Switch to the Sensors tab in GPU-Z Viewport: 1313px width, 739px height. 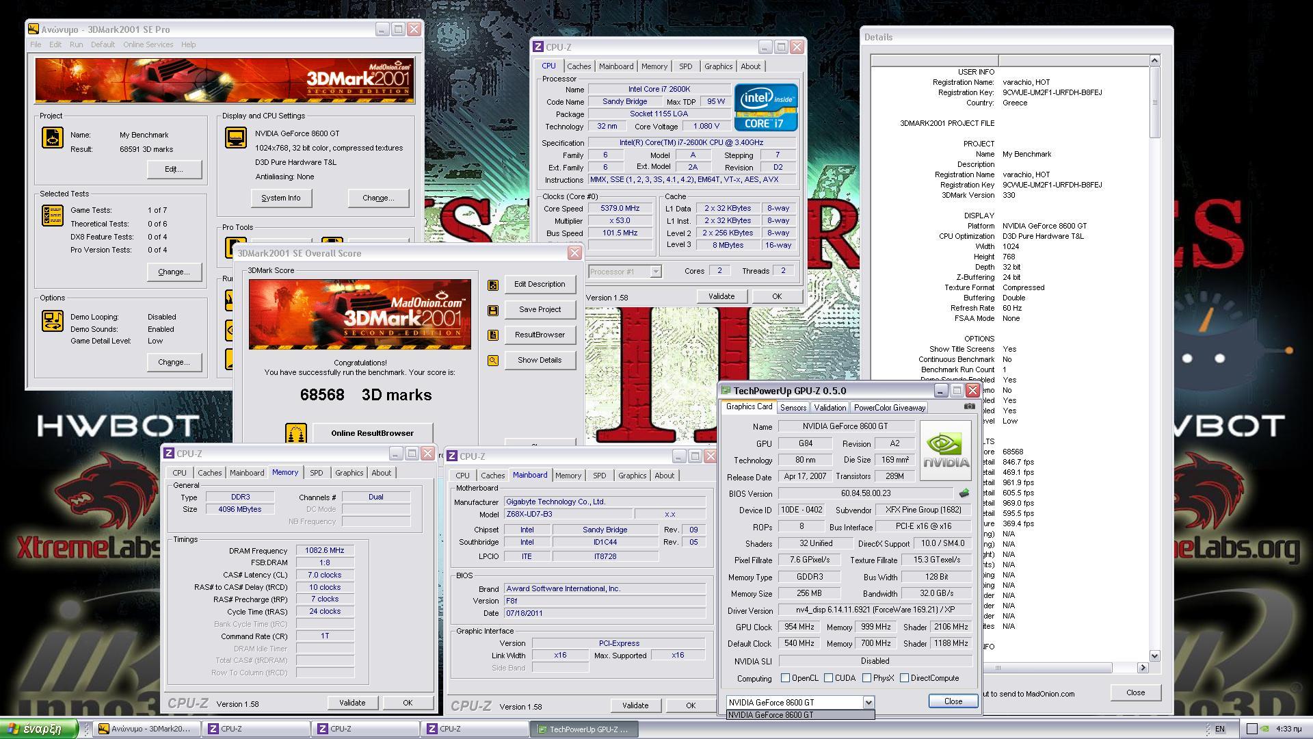tap(793, 408)
